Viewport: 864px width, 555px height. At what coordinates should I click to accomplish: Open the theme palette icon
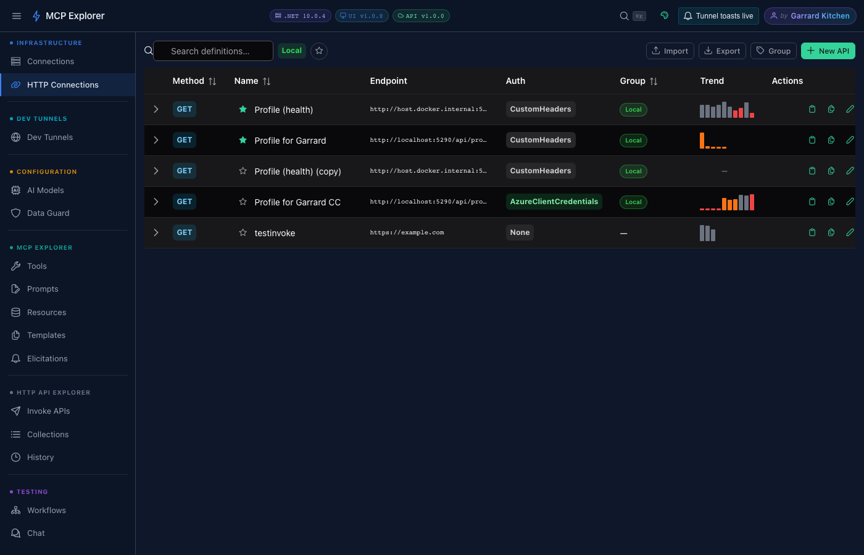click(x=665, y=15)
